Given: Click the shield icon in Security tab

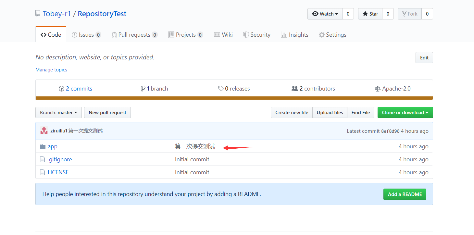Looking at the screenshot, I should [x=246, y=35].
